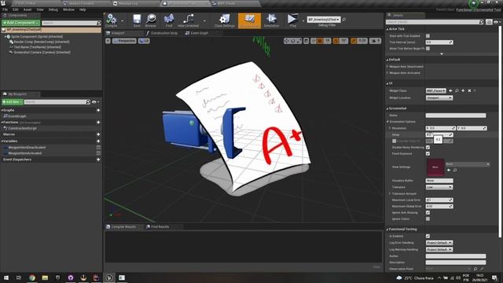Screen dimensions: 503x283
Task: Click the highlighted Class Defaults toolbar button
Action: click(x=249, y=20)
